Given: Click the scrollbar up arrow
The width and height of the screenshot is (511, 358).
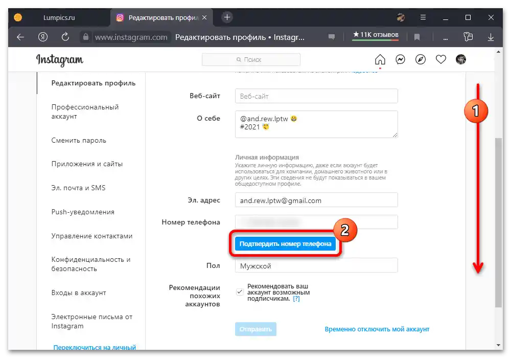Looking at the screenshot, I should click(x=498, y=52).
